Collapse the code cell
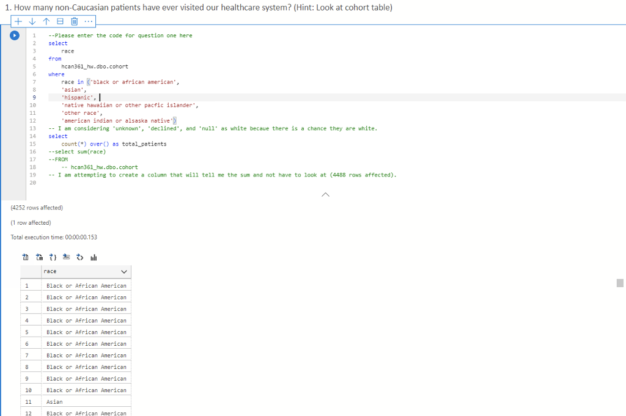Viewport: 626px width, 416px height. tap(325, 194)
